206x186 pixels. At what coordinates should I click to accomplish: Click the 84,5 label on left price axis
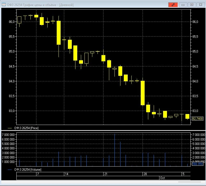pyautogui.click(x=11, y=67)
